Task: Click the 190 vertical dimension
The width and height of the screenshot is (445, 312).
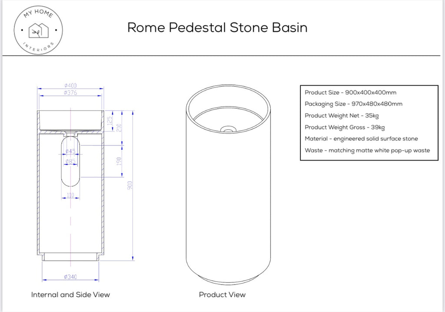Action: 119,160
